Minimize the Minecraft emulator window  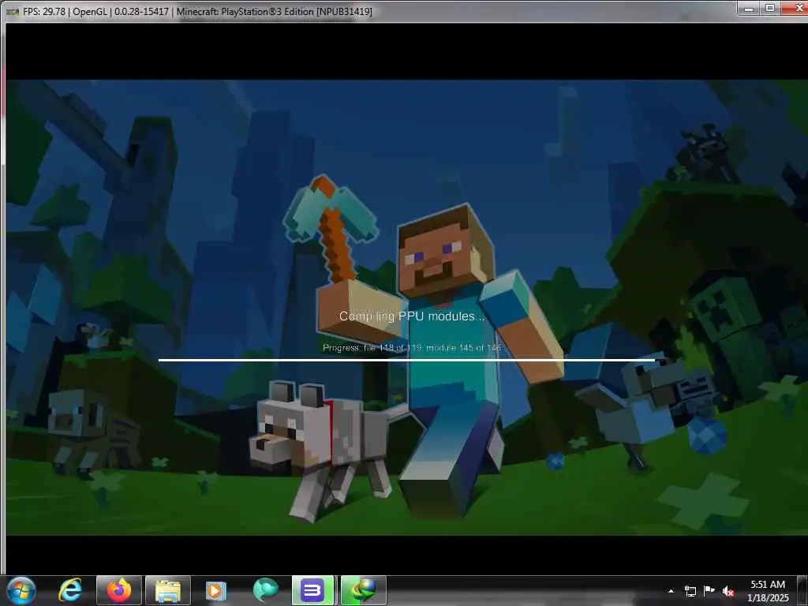coord(749,8)
